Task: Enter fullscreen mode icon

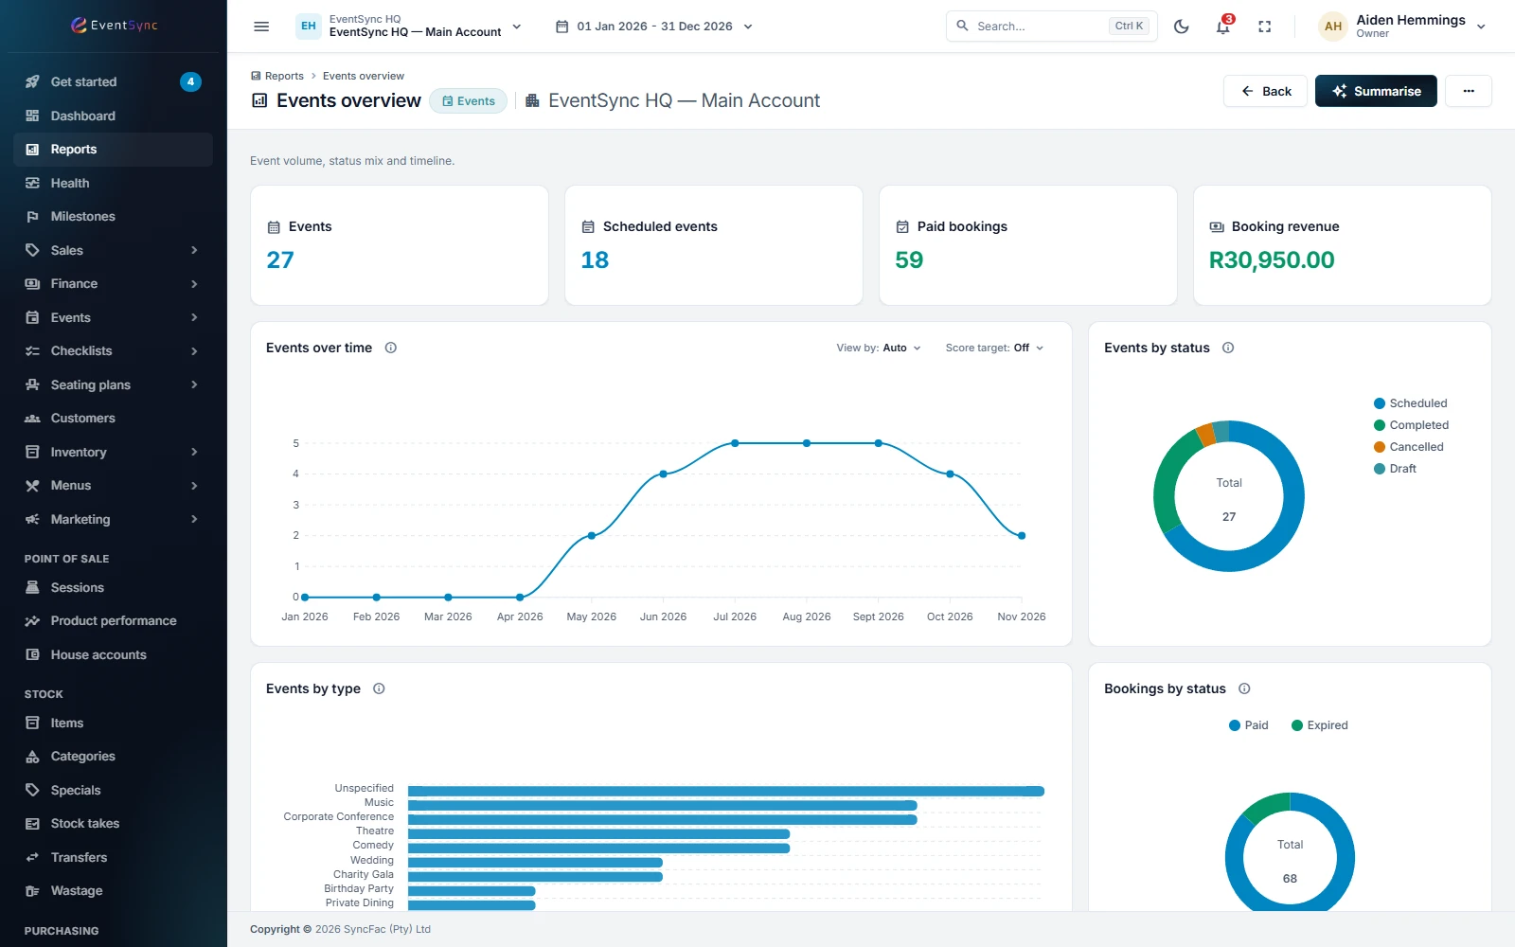Action: point(1264,27)
